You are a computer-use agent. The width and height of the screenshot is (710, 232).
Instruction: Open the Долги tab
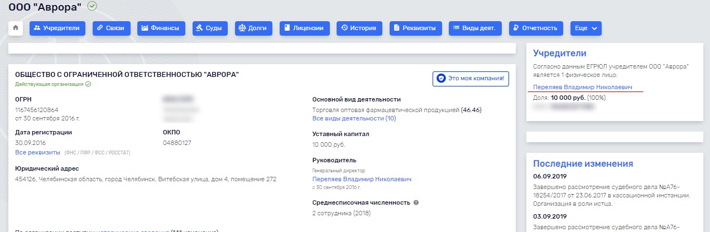(x=254, y=28)
